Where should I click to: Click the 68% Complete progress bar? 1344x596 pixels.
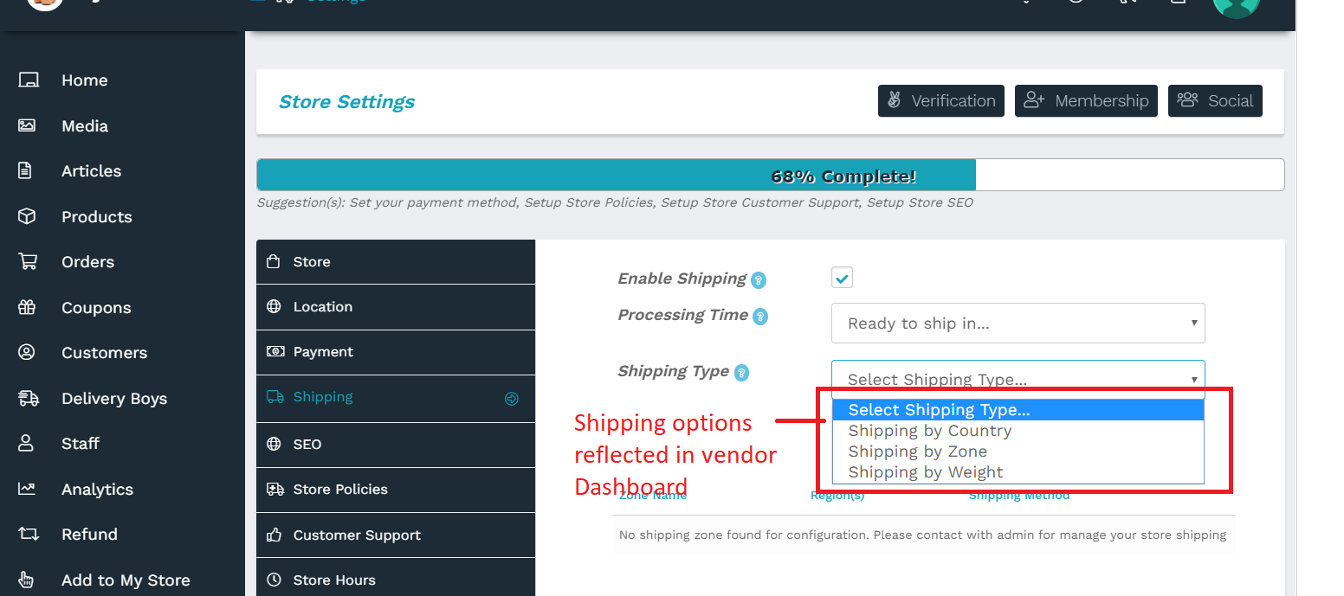[771, 175]
